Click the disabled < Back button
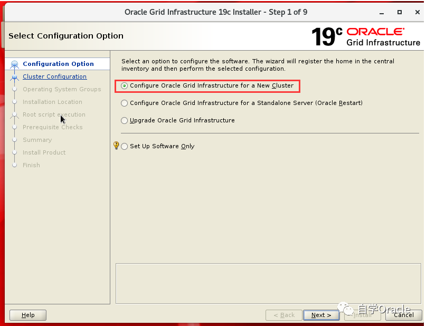This screenshot has width=426, height=326. click(284, 315)
